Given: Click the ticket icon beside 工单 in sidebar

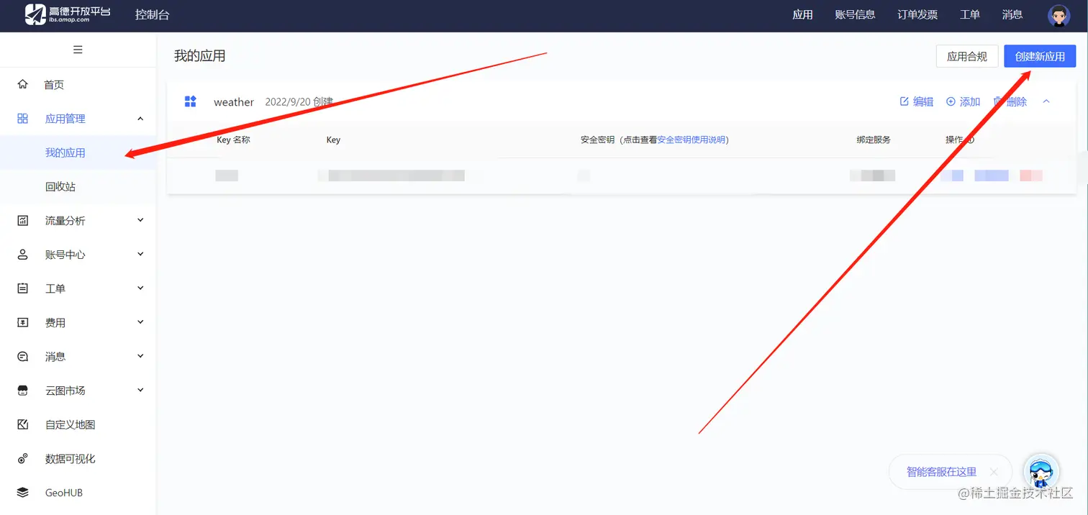Looking at the screenshot, I should (x=23, y=288).
